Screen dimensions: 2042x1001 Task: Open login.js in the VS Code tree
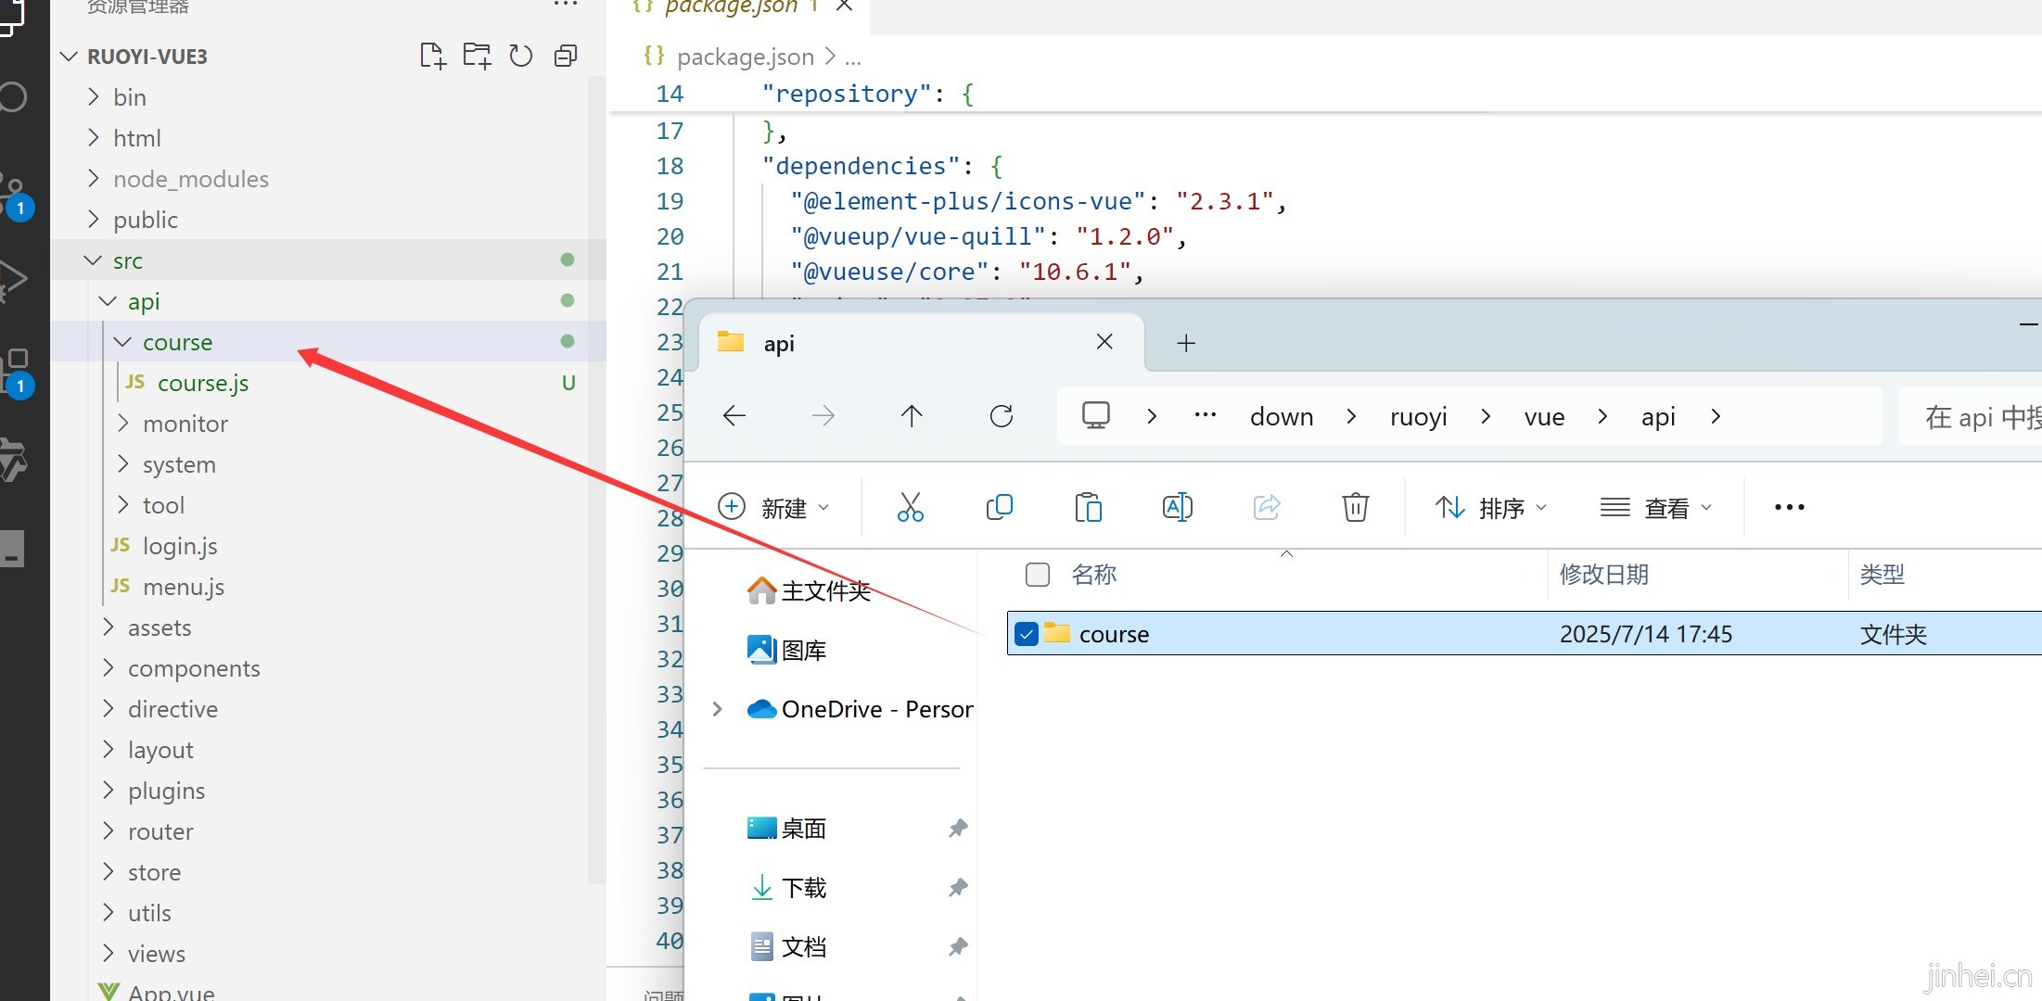180,546
